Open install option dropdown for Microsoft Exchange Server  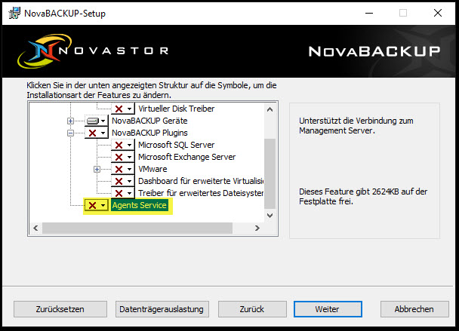(123, 157)
